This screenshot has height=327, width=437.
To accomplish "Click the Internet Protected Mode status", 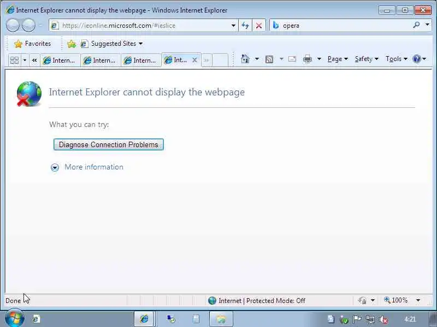I will click(256, 301).
